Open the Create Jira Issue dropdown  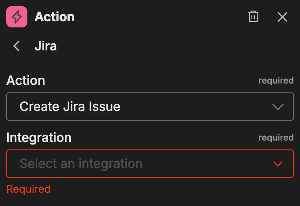point(150,107)
